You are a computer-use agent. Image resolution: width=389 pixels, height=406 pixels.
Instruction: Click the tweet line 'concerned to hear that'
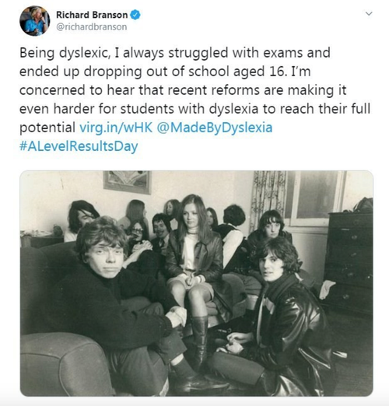point(183,90)
